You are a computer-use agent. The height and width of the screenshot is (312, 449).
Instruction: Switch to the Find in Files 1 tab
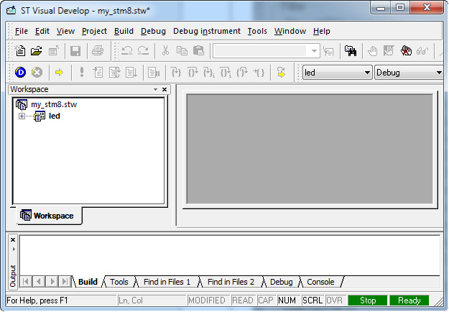(167, 282)
